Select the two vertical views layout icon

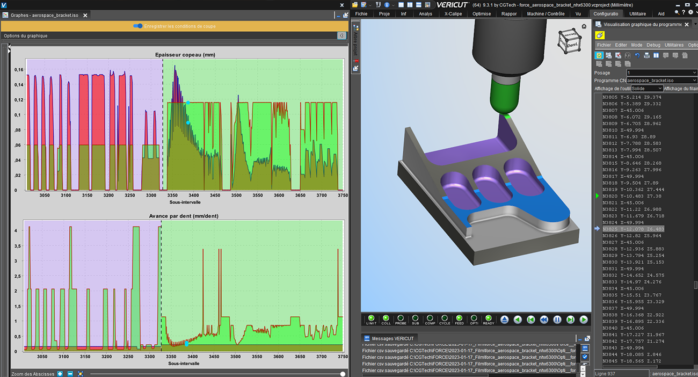pyautogui.click(x=409, y=4)
